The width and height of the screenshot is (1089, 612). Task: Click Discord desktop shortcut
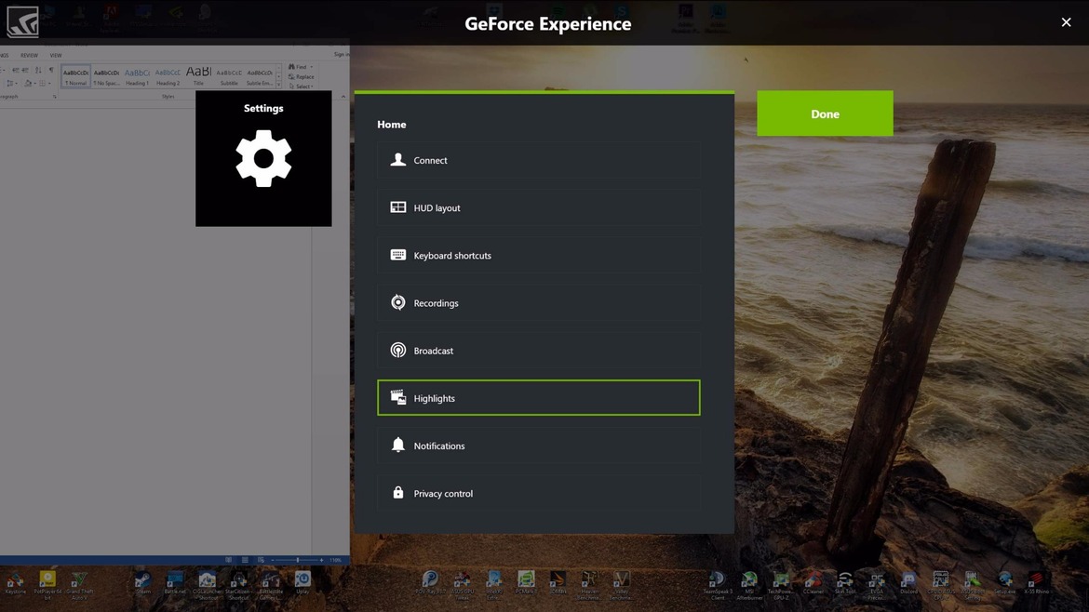[x=908, y=582]
